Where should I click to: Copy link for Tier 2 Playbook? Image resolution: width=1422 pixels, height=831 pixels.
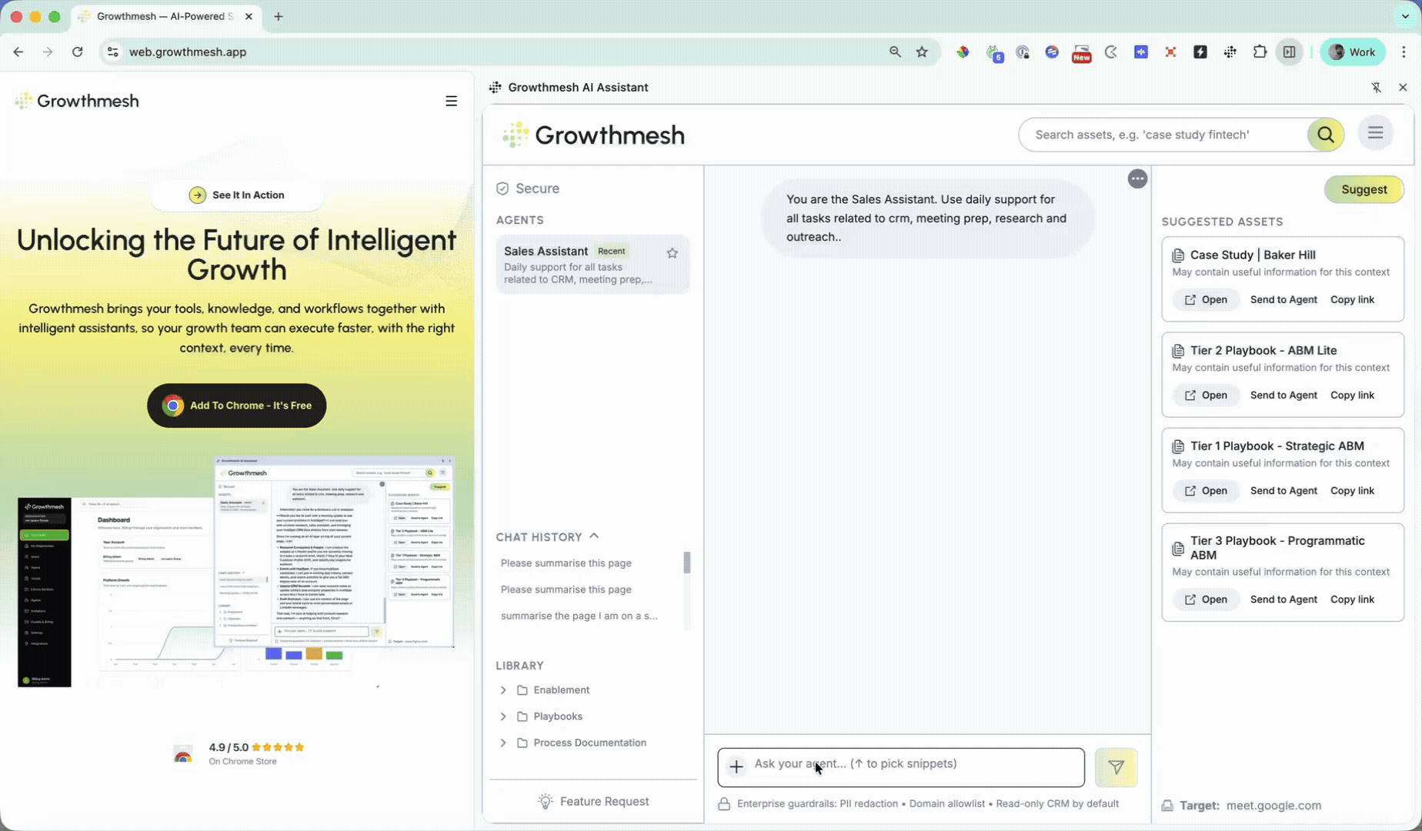point(1352,395)
